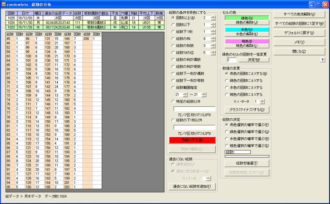Click the 平均上下 column header
Screen dimensions: 330x204
point(146,13)
